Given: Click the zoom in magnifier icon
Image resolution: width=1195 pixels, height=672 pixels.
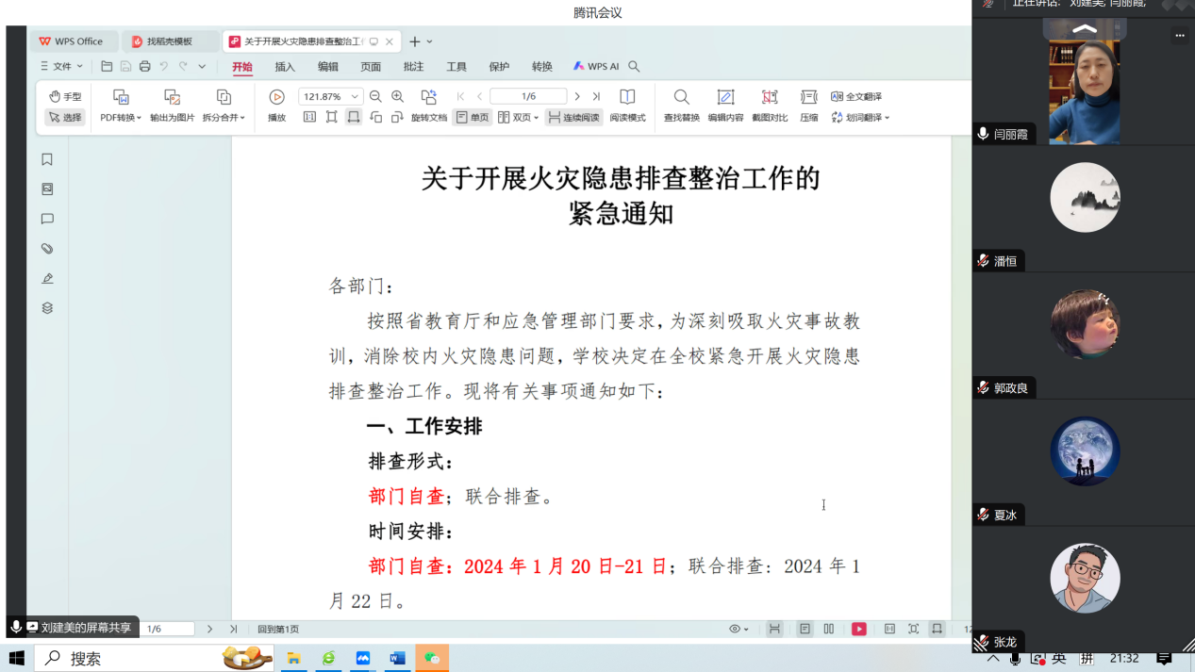Looking at the screenshot, I should [397, 97].
